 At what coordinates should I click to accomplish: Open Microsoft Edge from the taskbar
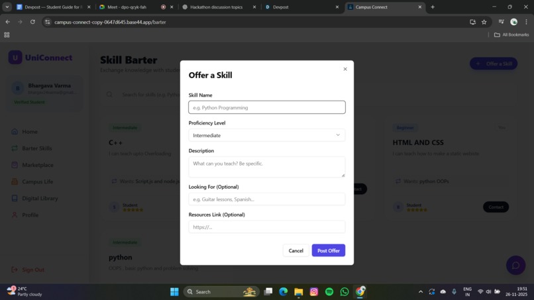[283, 291]
